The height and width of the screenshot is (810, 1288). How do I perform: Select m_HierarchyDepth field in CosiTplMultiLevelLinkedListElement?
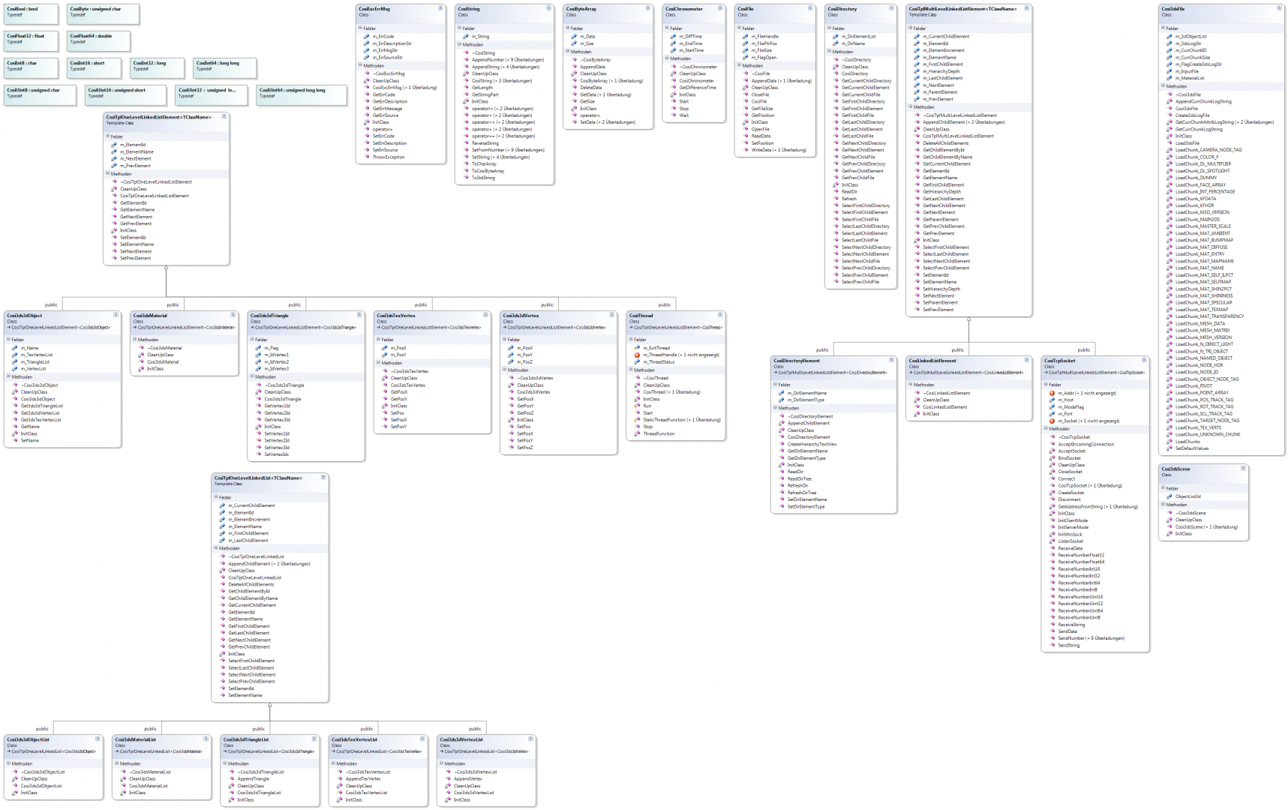941,71
